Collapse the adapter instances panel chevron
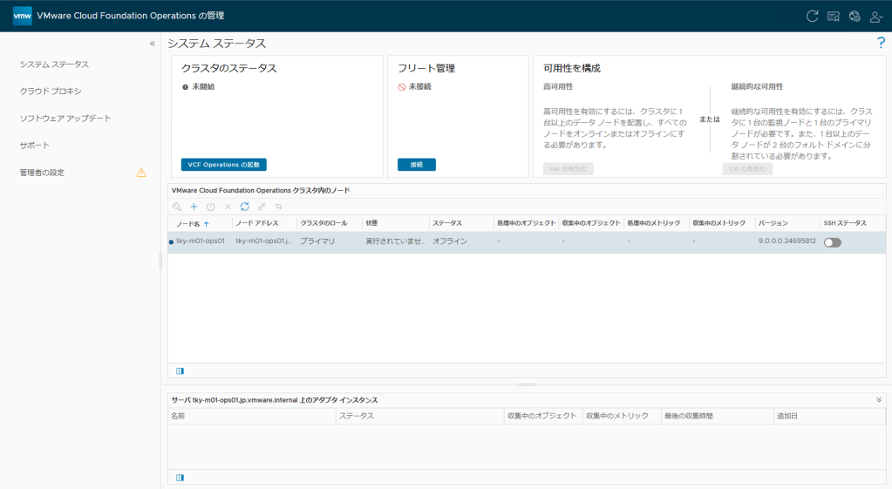The image size is (892, 489). click(879, 400)
